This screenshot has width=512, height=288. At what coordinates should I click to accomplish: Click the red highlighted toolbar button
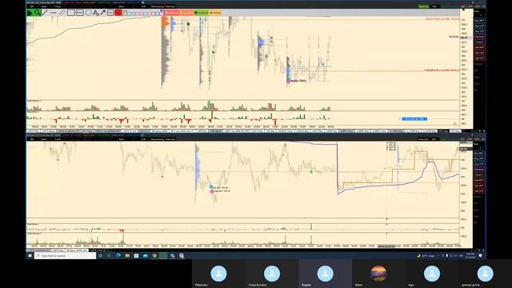172,13
